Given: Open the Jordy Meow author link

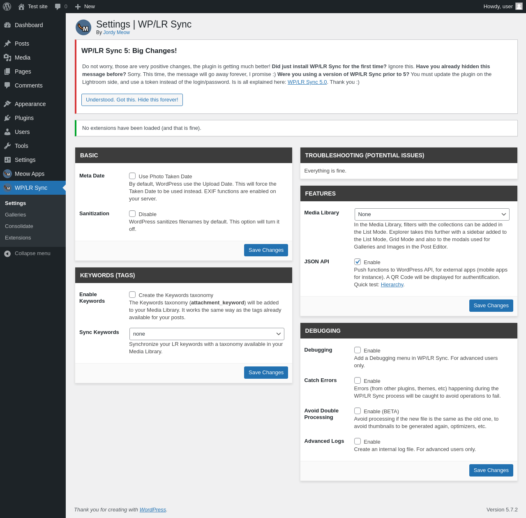Looking at the screenshot, I should point(116,32).
